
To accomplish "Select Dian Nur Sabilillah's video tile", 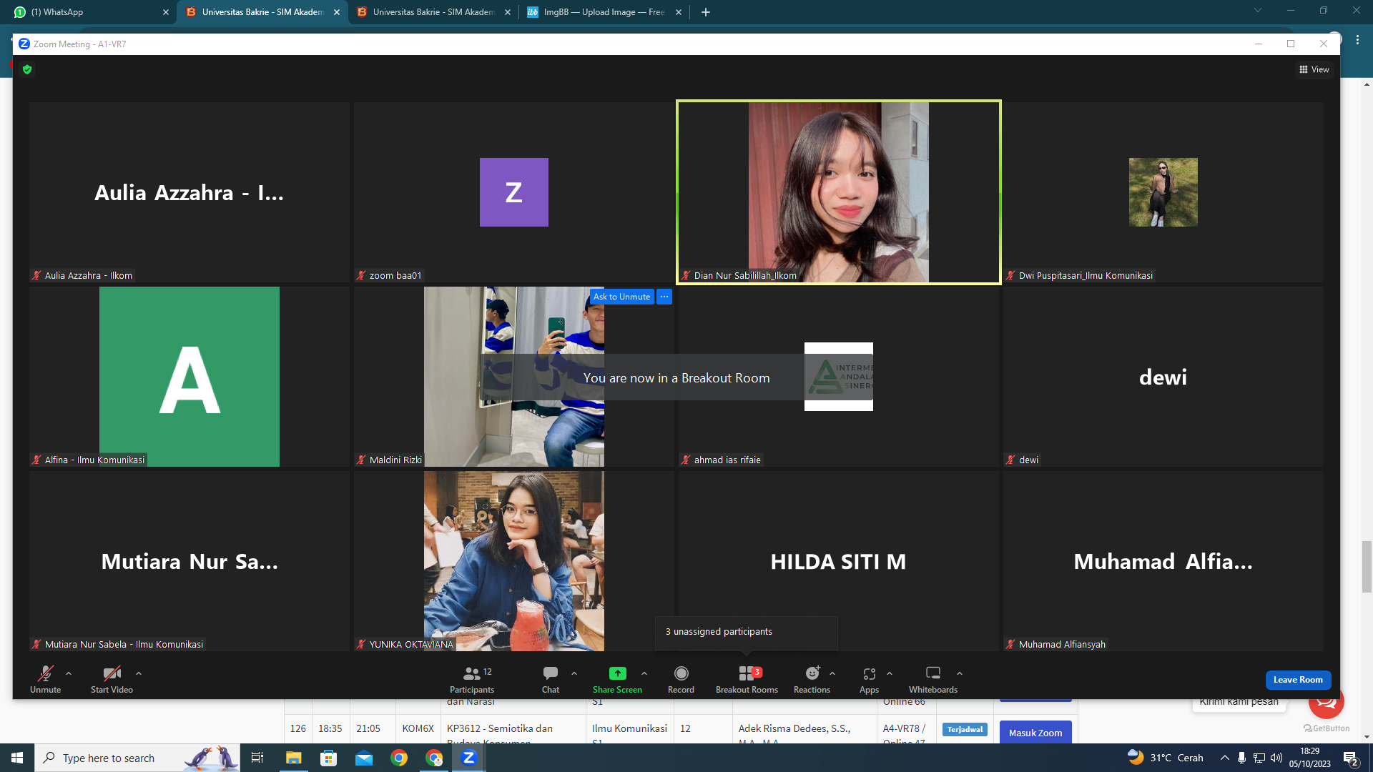I will (838, 192).
